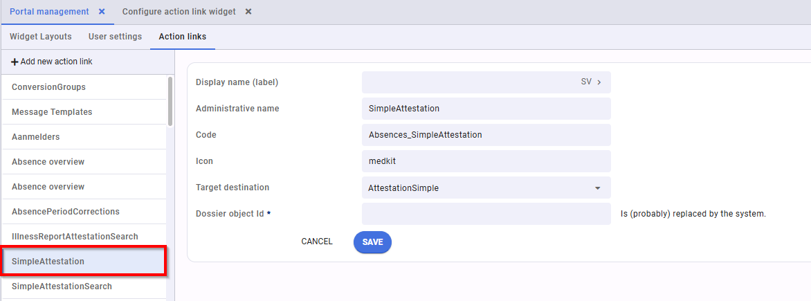Click the Icon field containing medkit
The height and width of the screenshot is (301, 811).
click(486, 161)
